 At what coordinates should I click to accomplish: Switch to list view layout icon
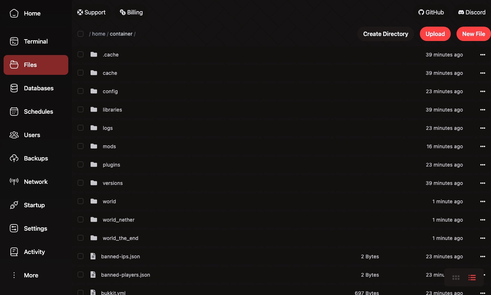coord(472,277)
